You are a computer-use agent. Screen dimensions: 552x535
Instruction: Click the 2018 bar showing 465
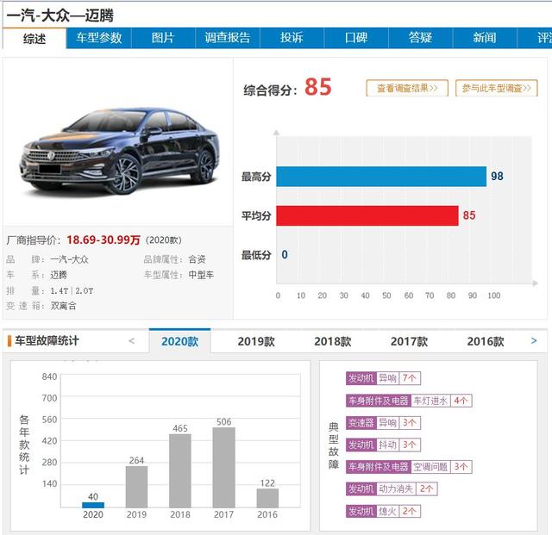click(x=180, y=471)
